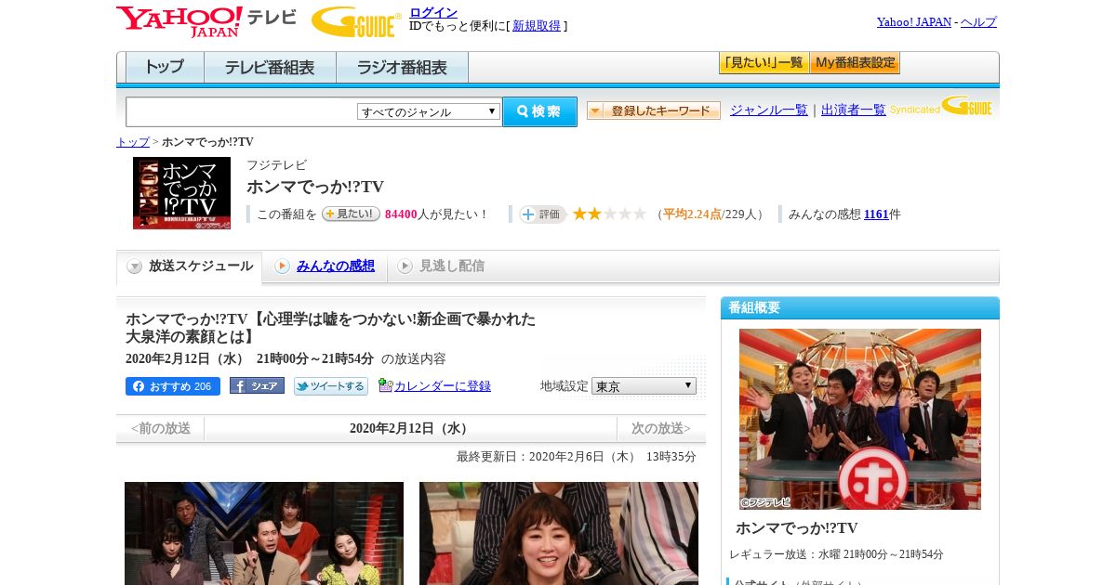The width and height of the screenshot is (1116, 585).
Task: Click the 平均2.24点 rating text
Action: coord(692,214)
